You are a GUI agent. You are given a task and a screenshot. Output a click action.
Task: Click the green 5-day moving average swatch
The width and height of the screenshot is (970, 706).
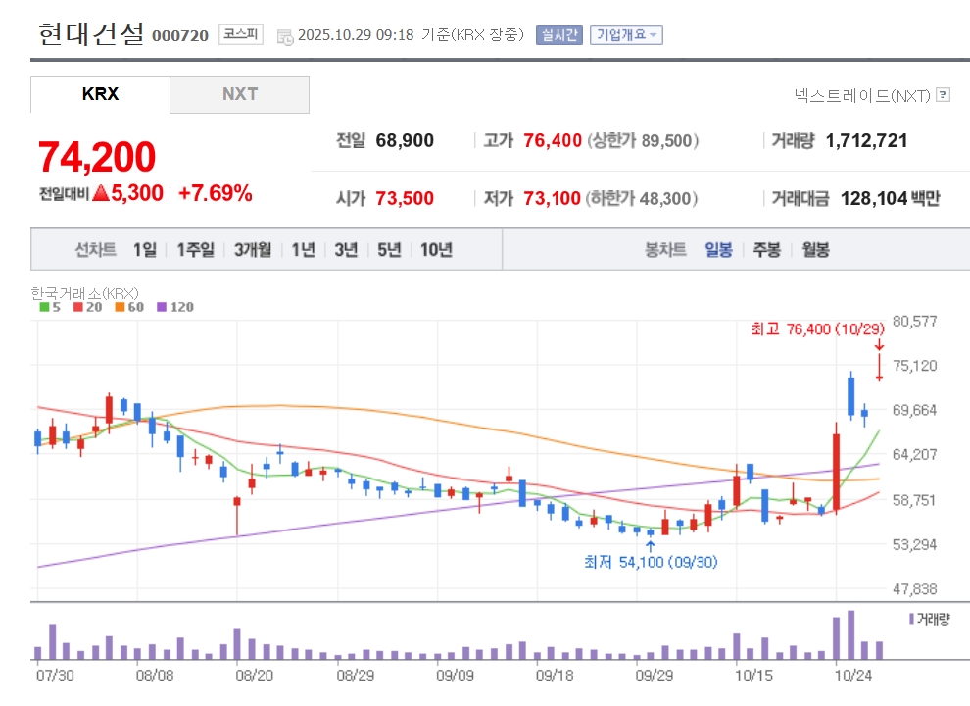pos(44,307)
